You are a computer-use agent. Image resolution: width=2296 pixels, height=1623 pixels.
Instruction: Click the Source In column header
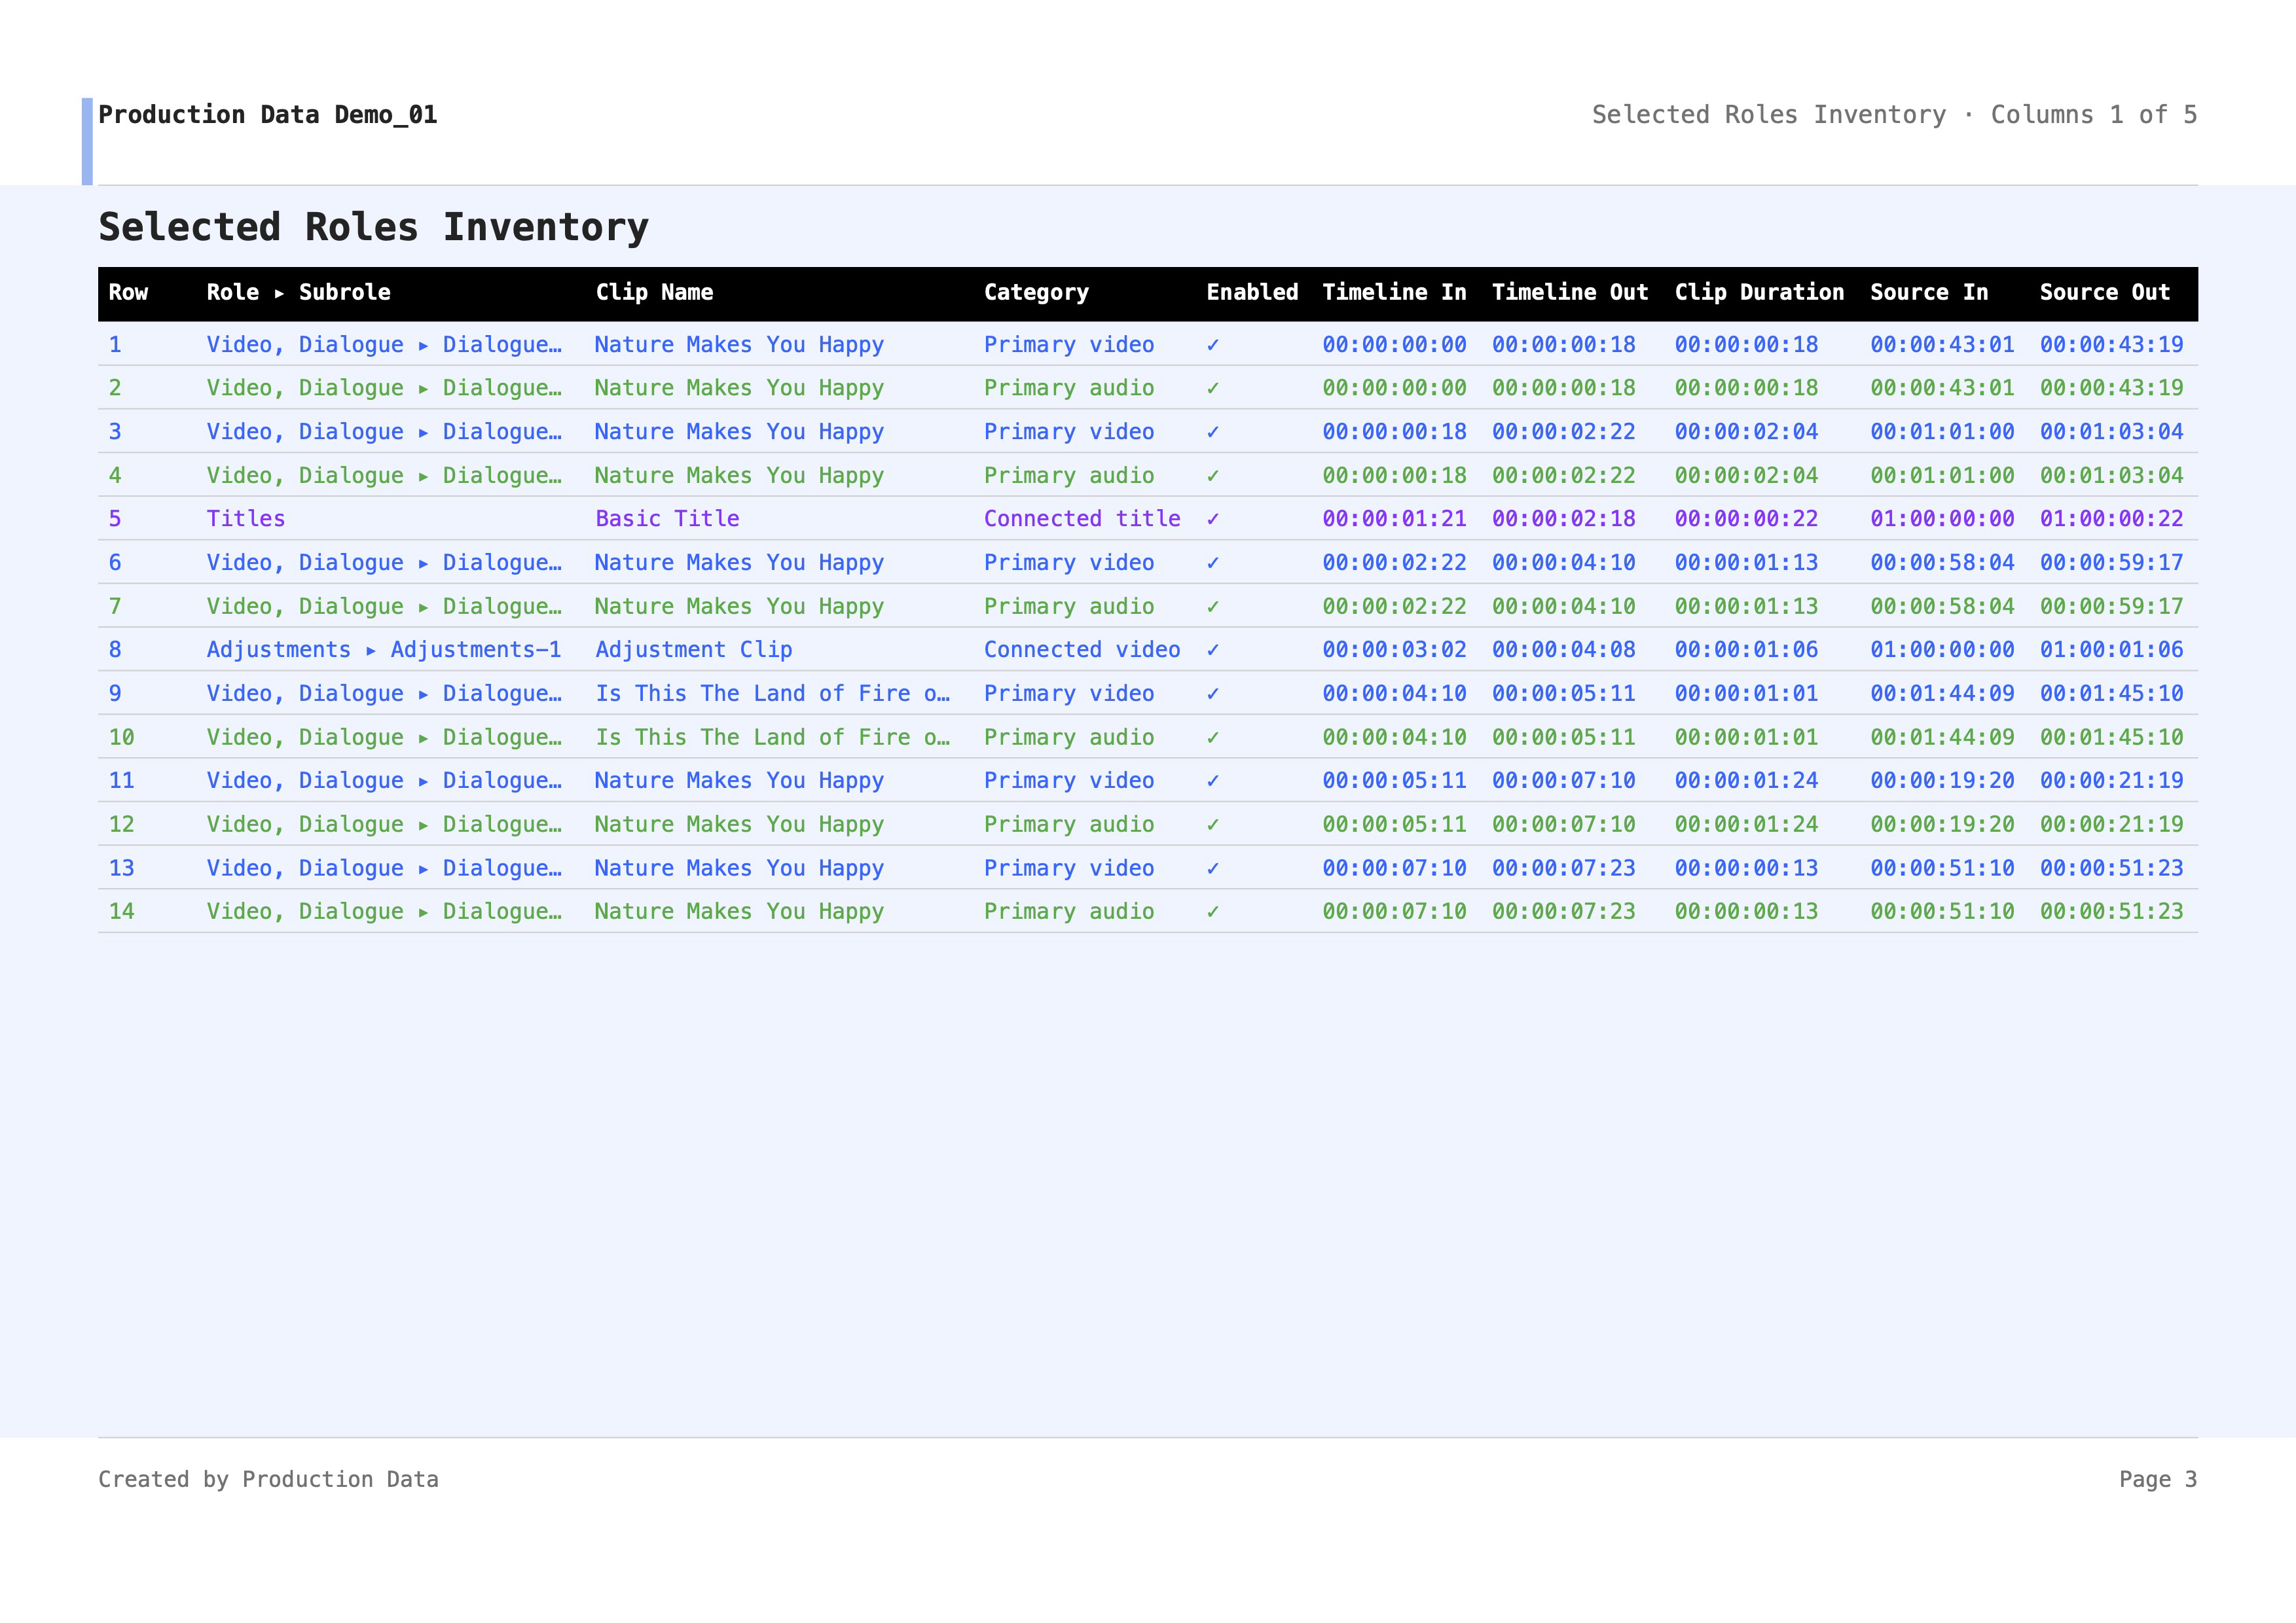point(1929,293)
